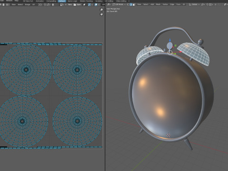The image size is (228, 171).
Task: Toggle UV proportional editing icon
Action: tap(53, 5)
